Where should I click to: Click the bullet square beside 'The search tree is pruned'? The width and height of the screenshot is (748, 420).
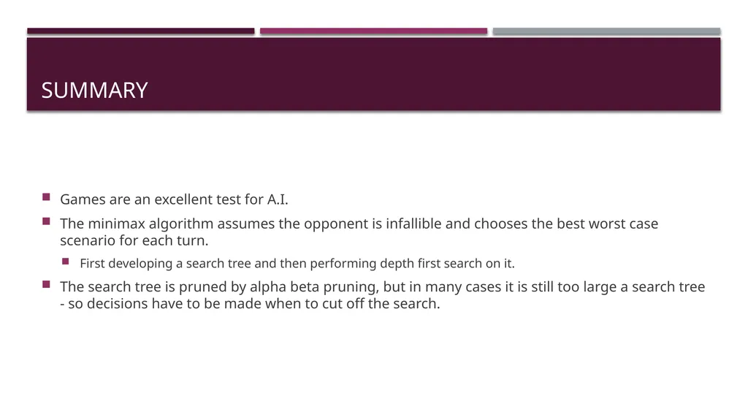[46, 284]
